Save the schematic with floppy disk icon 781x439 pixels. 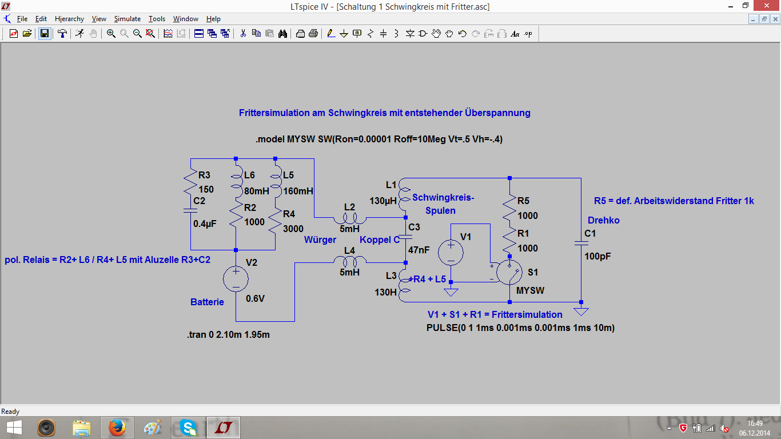[44, 34]
